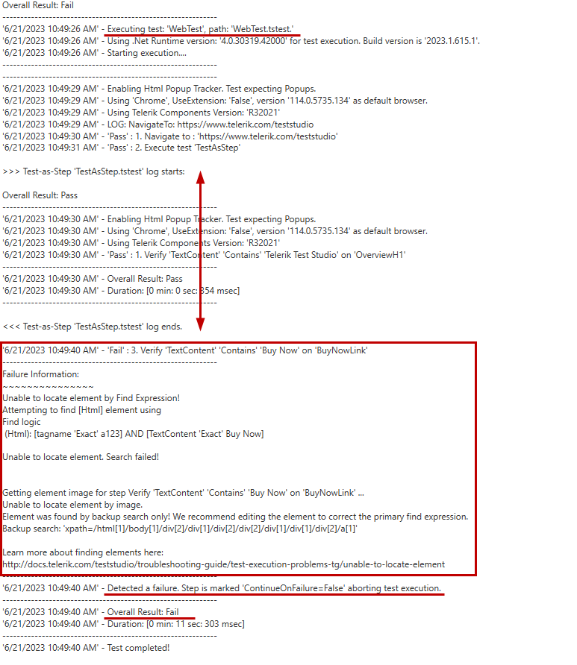Select 'Unable to locate element by image.'
577x665 pixels.
tap(72, 504)
